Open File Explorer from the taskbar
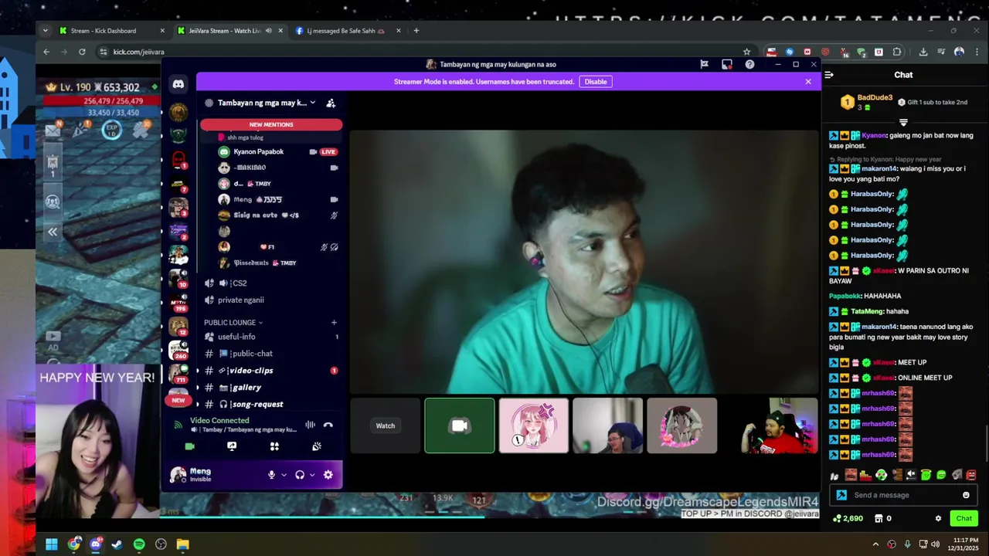The width and height of the screenshot is (989, 556). pyautogui.click(x=182, y=544)
